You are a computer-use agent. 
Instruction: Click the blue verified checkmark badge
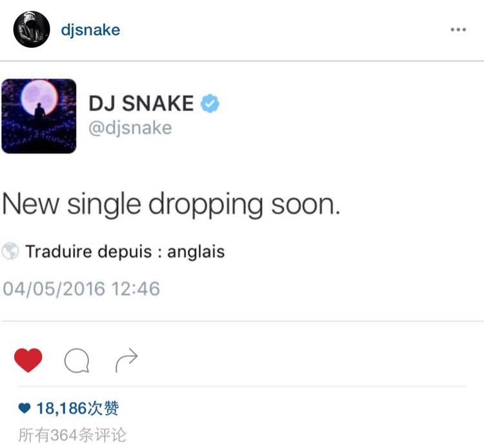[210, 103]
